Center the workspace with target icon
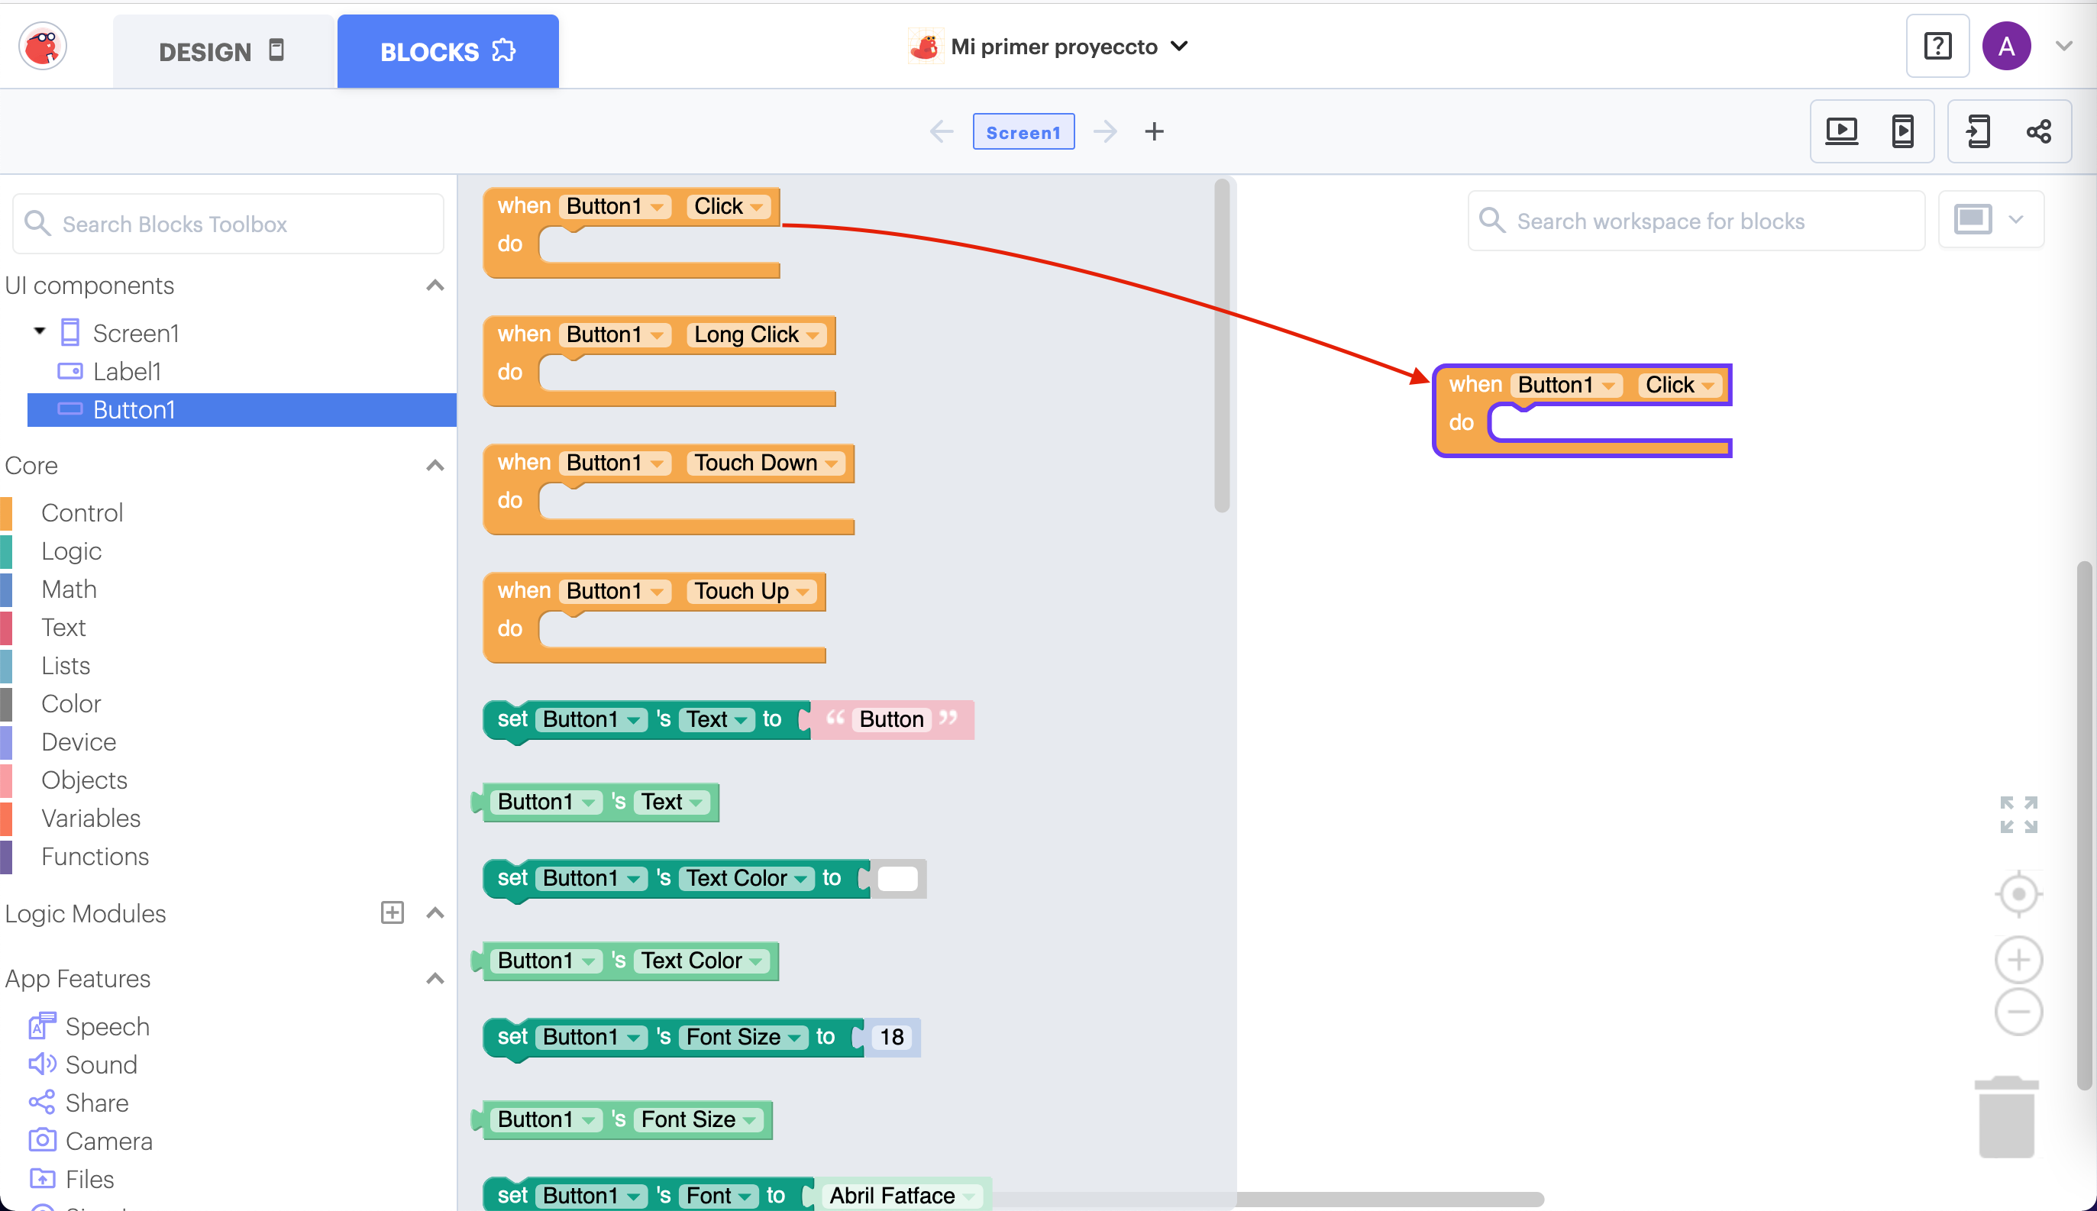The image size is (2097, 1211). (2018, 895)
